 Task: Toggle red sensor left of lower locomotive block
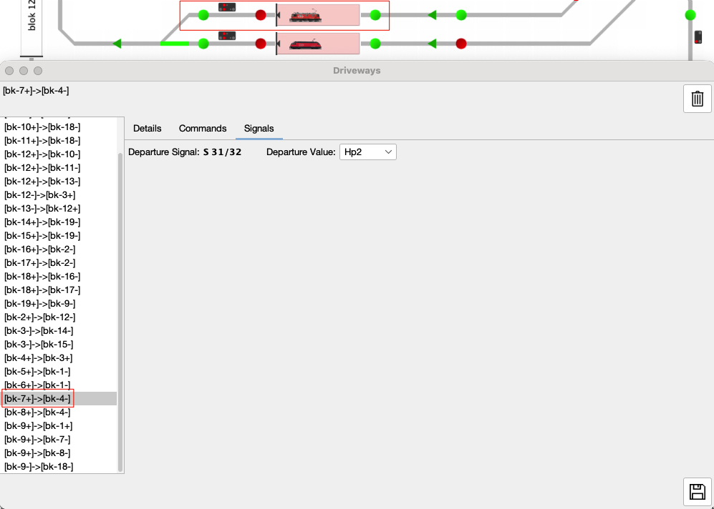click(261, 44)
